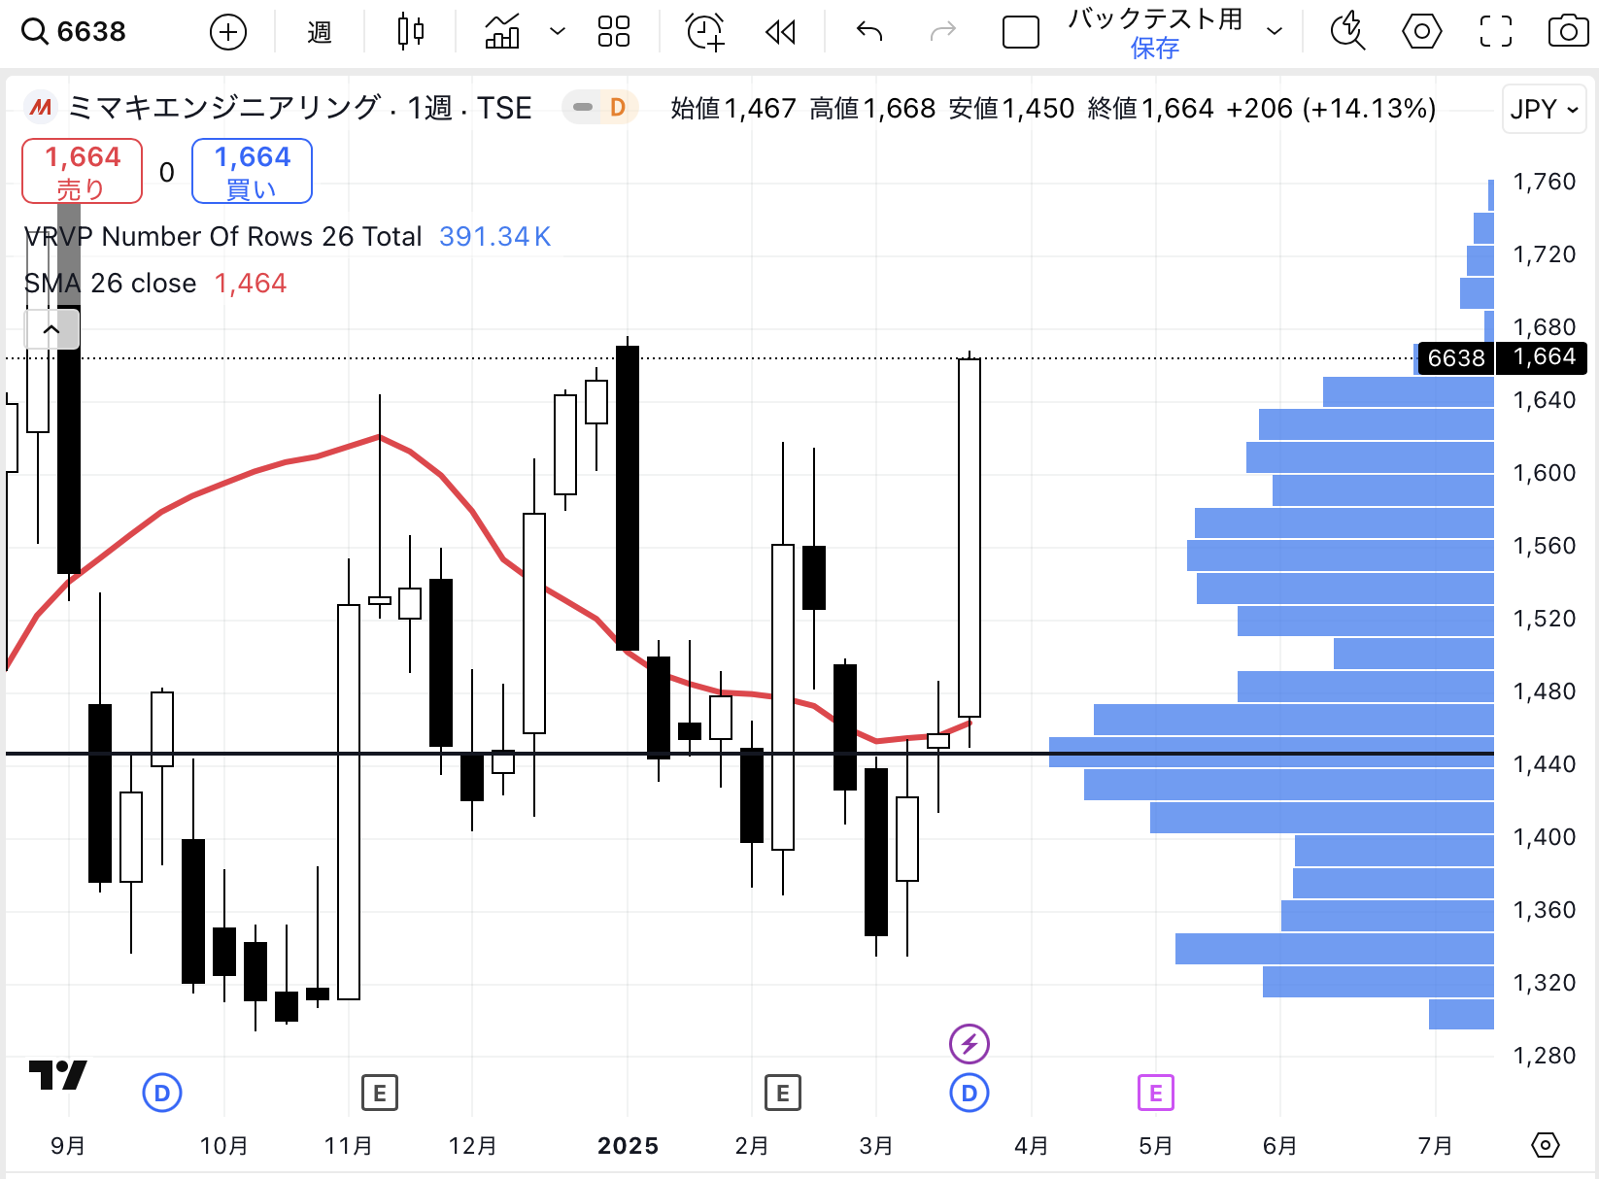Click the 6638 price label
This screenshot has width=1599, height=1179.
click(x=1455, y=358)
